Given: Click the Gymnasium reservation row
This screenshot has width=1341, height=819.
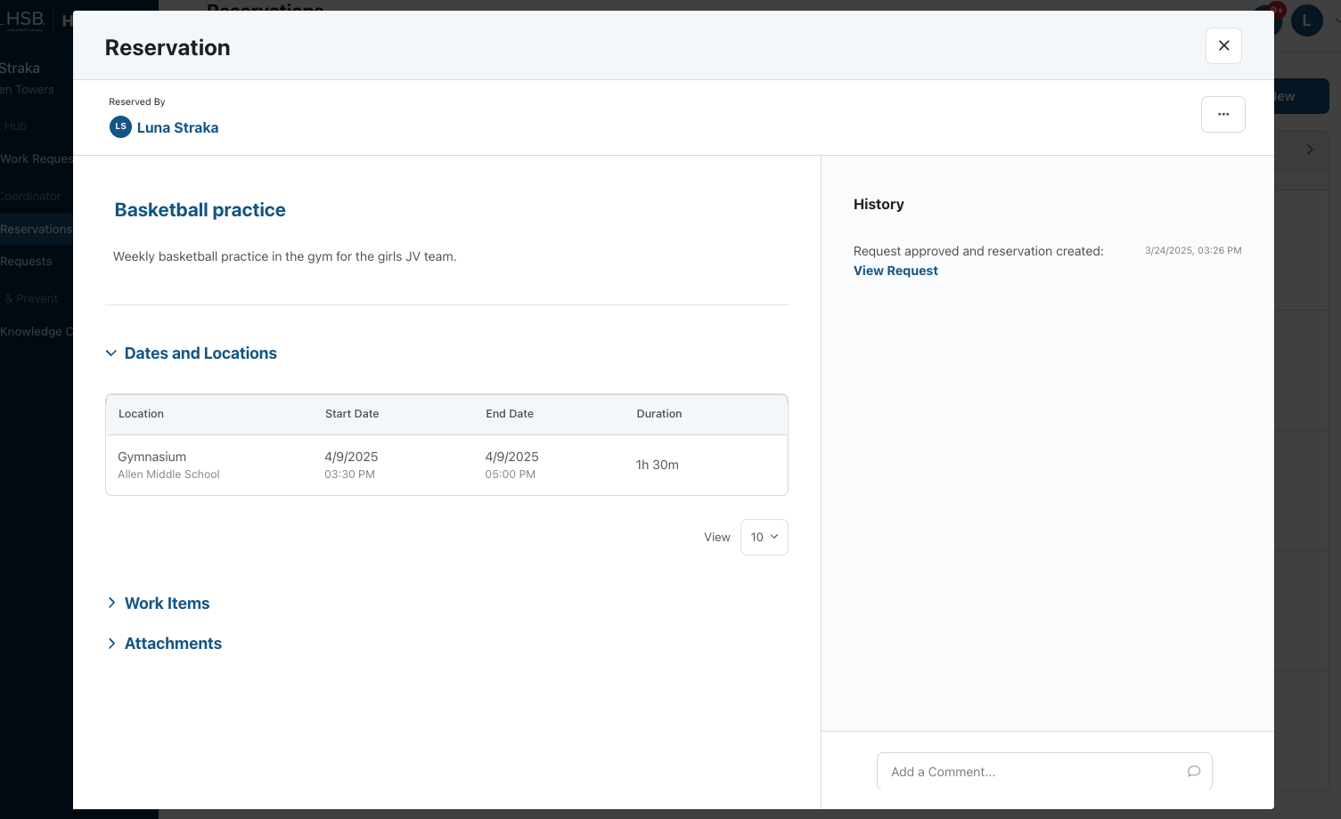Looking at the screenshot, I should click(x=446, y=465).
